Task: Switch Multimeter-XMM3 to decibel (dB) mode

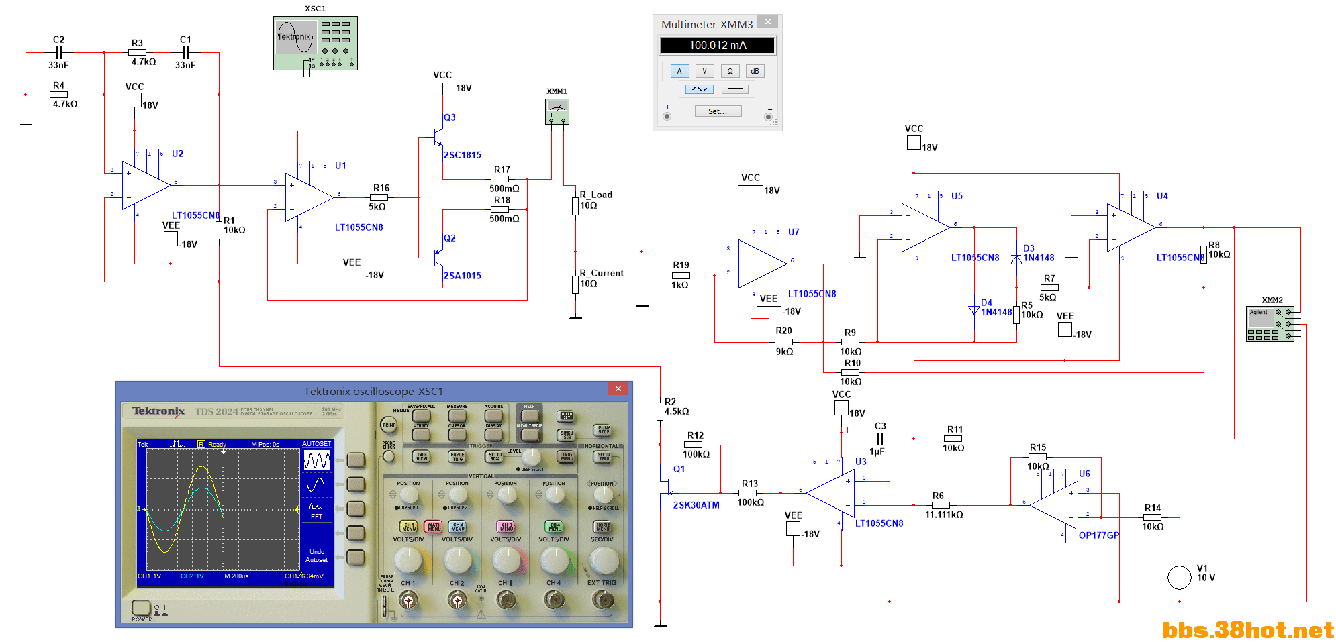Action: 755,71
